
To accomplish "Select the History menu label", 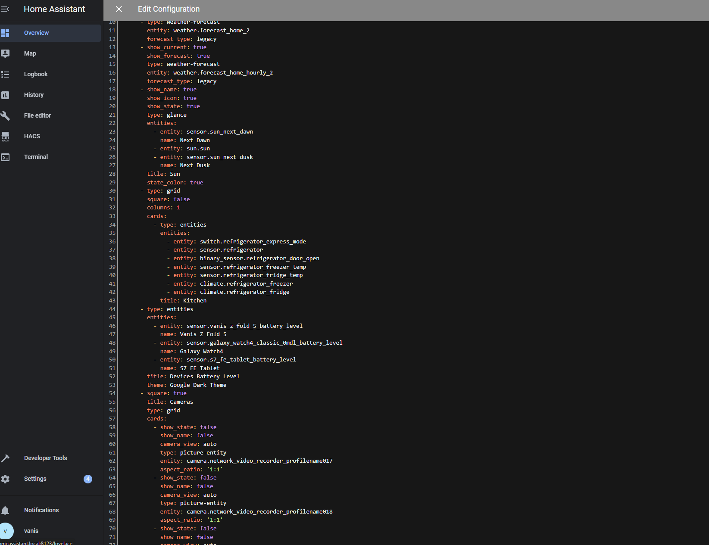I will point(34,95).
